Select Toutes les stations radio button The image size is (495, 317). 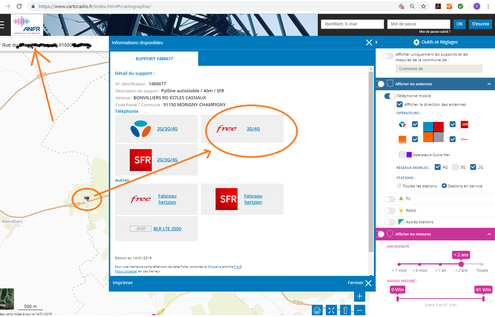tap(399, 186)
